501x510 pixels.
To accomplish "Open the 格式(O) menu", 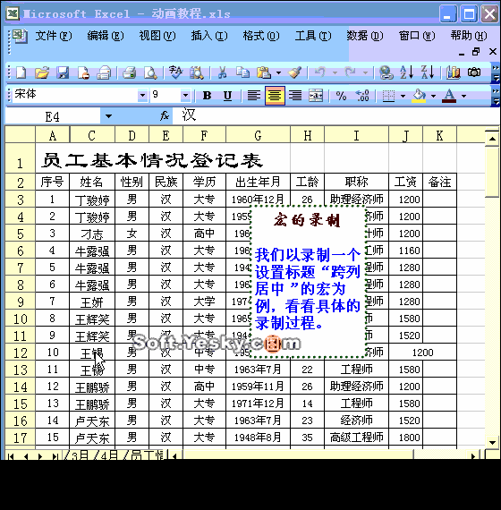I will coord(261,36).
